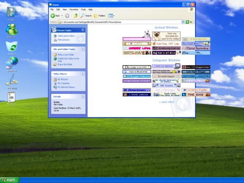Select the All Bloggers Welcome blinkie

click(x=137, y=76)
